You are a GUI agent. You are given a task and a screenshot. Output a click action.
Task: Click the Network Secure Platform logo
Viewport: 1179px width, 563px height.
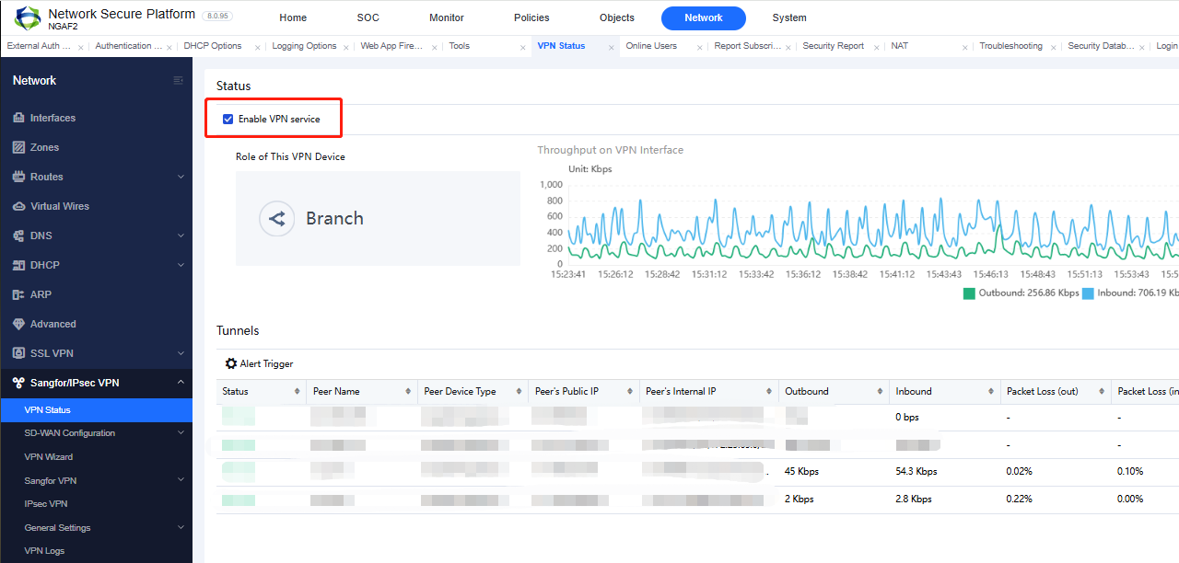[27, 17]
